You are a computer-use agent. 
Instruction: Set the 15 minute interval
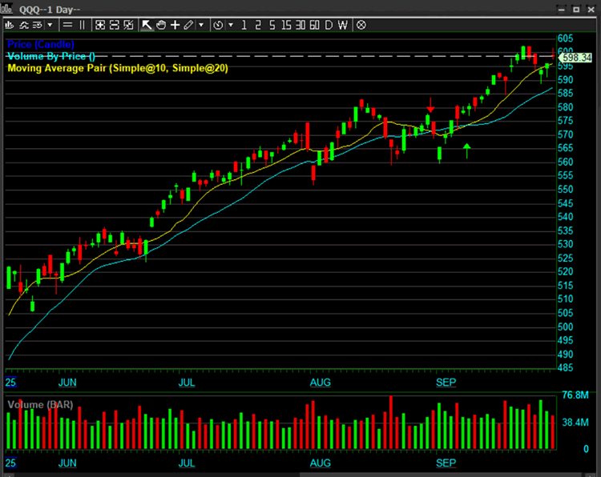(286, 25)
